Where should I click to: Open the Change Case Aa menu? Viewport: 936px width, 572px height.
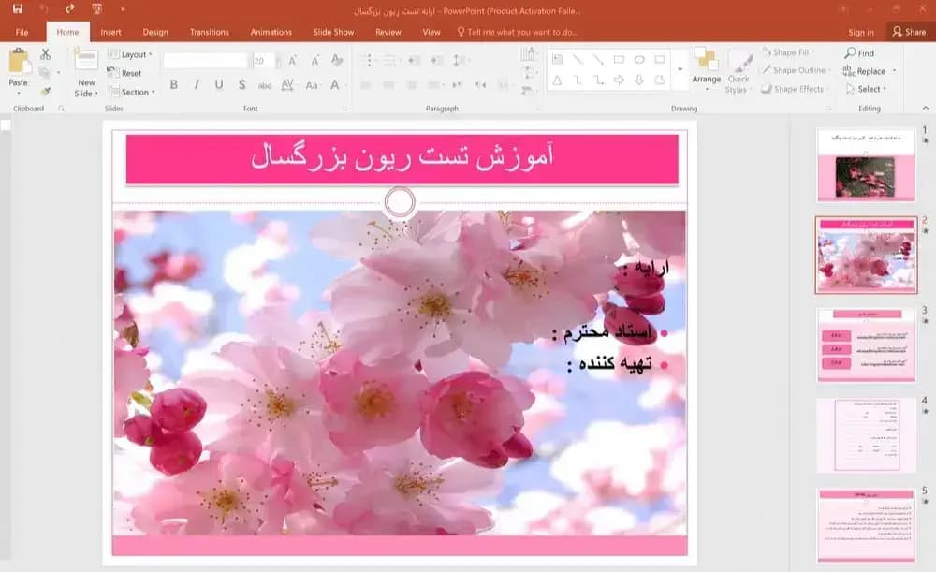(x=312, y=85)
